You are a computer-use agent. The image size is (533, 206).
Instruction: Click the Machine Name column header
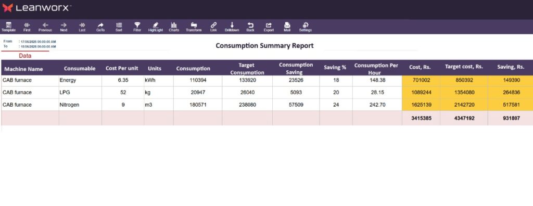[x=23, y=69]
